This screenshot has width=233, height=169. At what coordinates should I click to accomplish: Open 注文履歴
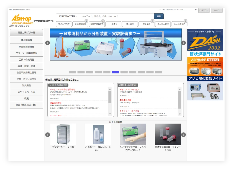(130, 24)
